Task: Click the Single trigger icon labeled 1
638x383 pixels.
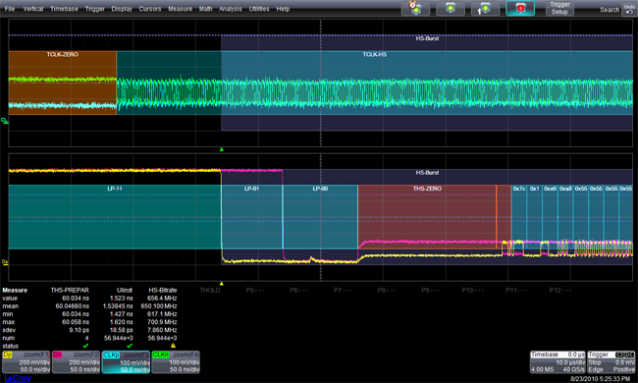Action: 485,8
